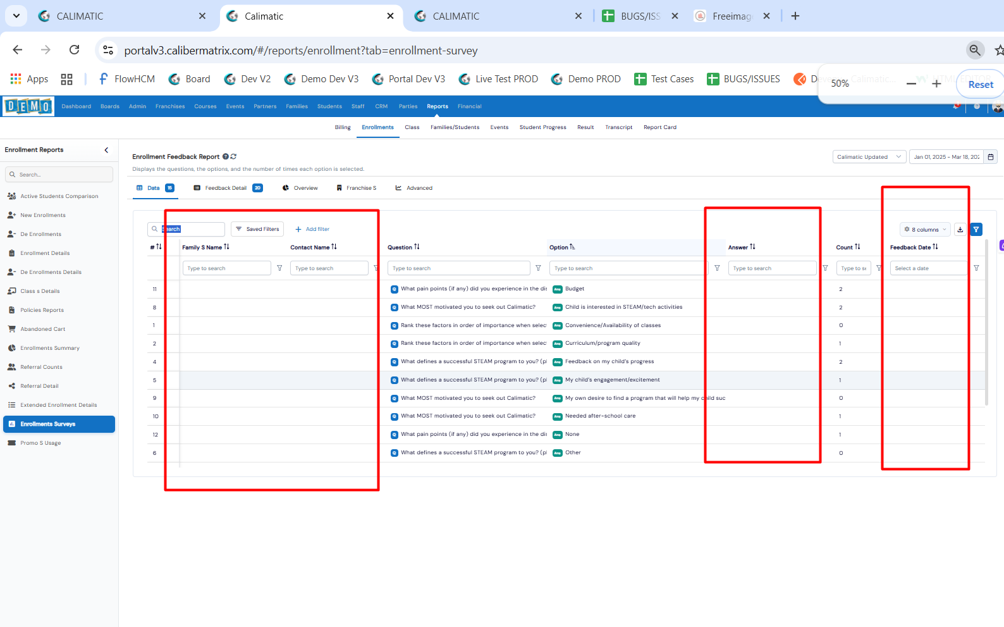Refresh the Enrollment Feedback Report
Image resolution: width=1004 pixels, height=627 pixels.
click(x=234, y=157)
